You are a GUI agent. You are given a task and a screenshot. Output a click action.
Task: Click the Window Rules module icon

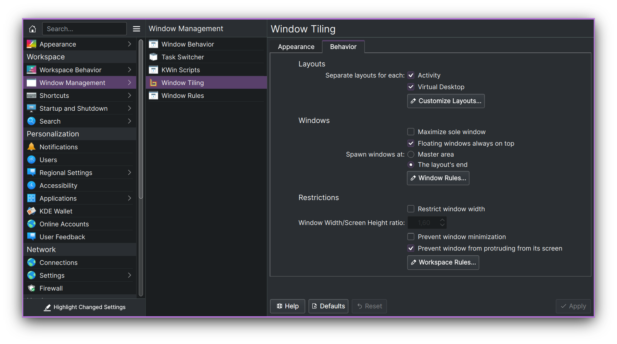tap(154, 96)
